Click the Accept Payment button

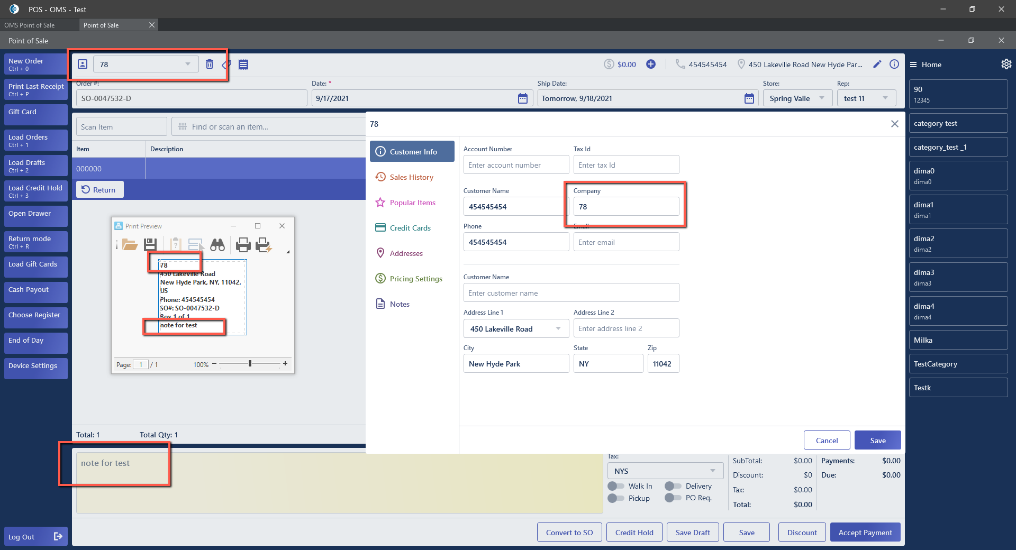(865, 533)
